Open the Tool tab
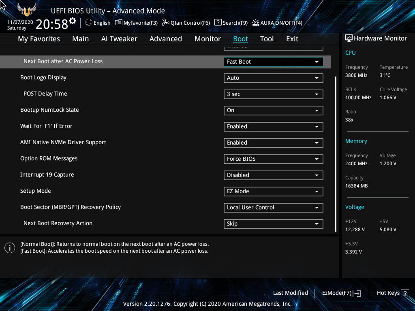 [267, 39]
